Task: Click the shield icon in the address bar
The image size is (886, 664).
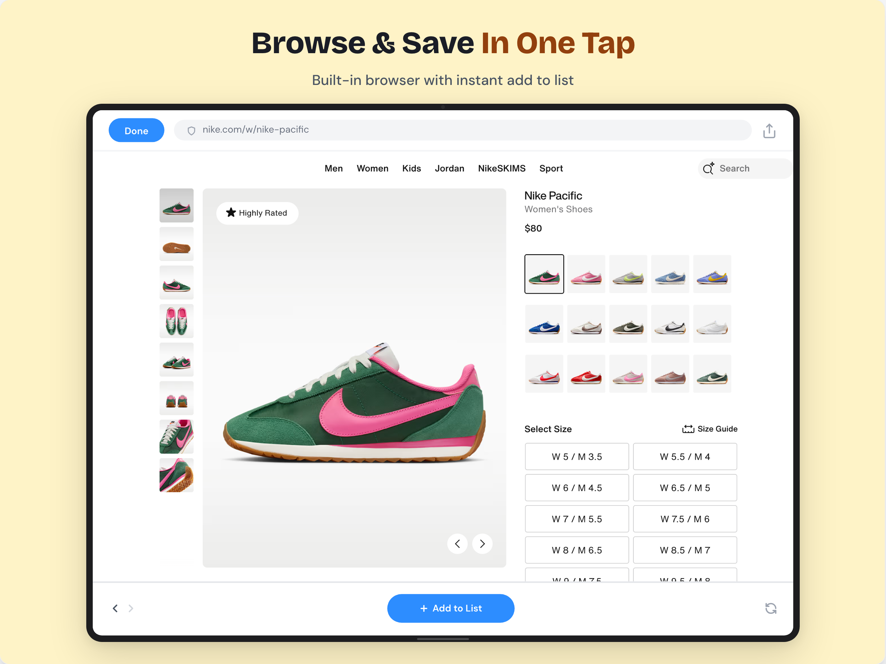Action: (191, 131)
